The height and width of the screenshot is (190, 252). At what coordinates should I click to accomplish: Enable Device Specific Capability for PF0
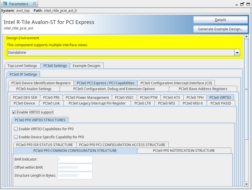coord(16,137)
